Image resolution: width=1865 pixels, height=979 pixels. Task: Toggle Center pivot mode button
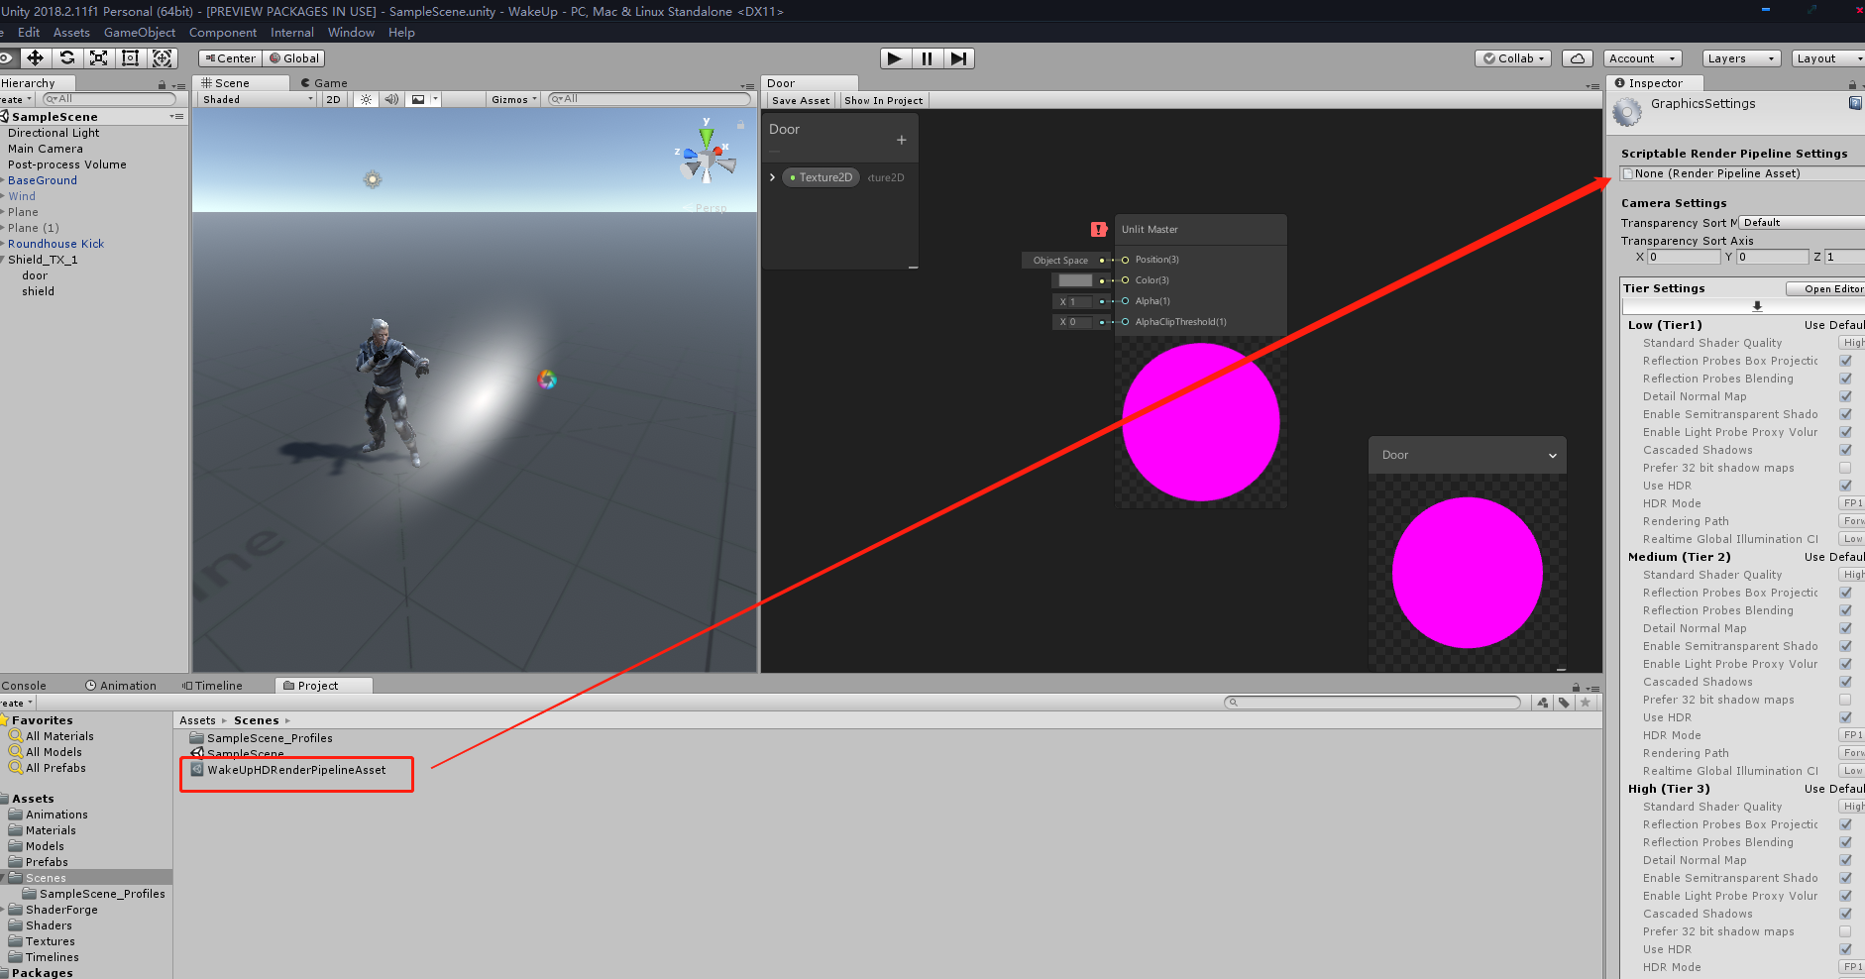click(230, 58)
